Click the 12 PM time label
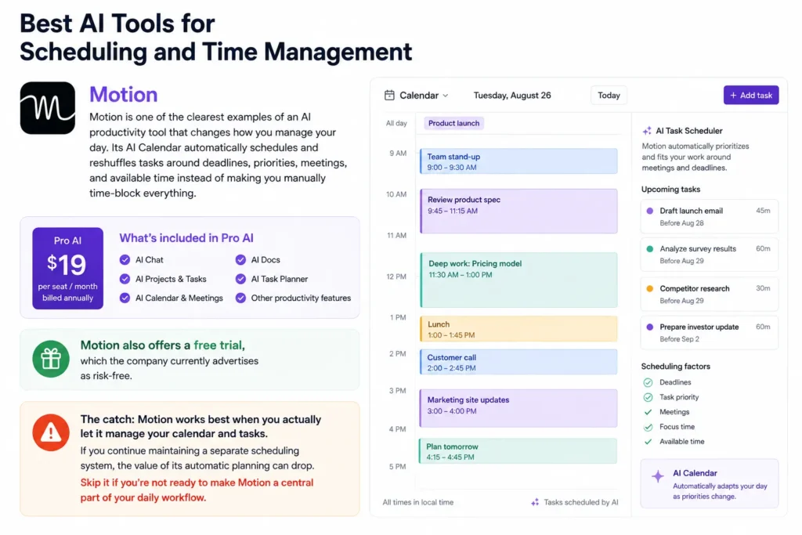This screenshot has width=802, height=535. coord(396,277)
